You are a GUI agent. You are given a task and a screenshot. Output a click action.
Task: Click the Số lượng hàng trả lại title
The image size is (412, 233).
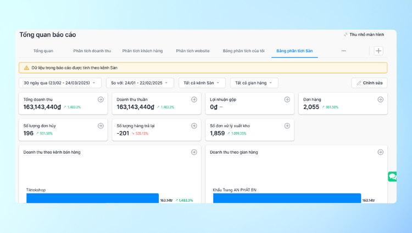tap(136, 126)
